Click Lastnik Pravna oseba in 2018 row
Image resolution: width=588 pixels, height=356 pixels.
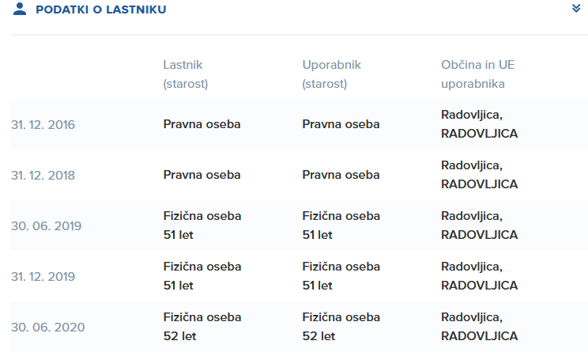pyautogui.click(x=202, y=175)
